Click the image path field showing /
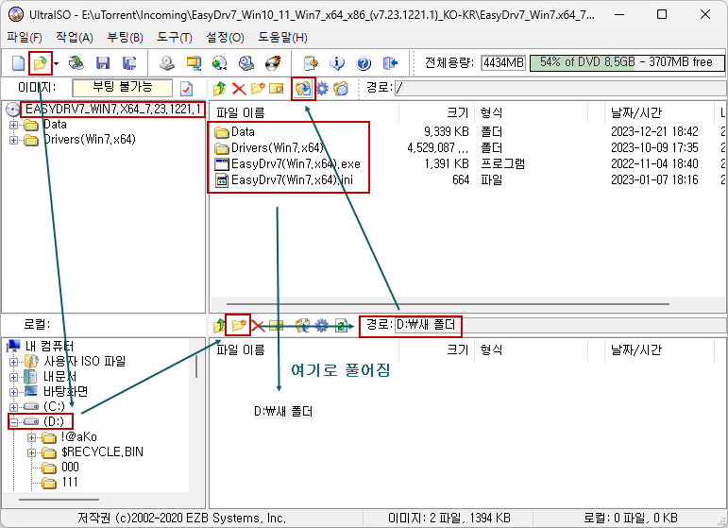 click(561, 88)
